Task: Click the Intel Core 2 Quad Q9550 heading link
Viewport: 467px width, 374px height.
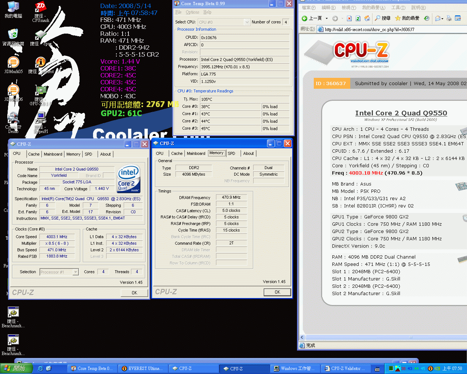Action: [401, 113]
